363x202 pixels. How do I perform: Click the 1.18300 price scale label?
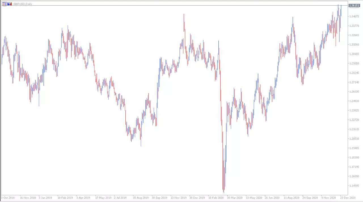(x=354, y=157)
